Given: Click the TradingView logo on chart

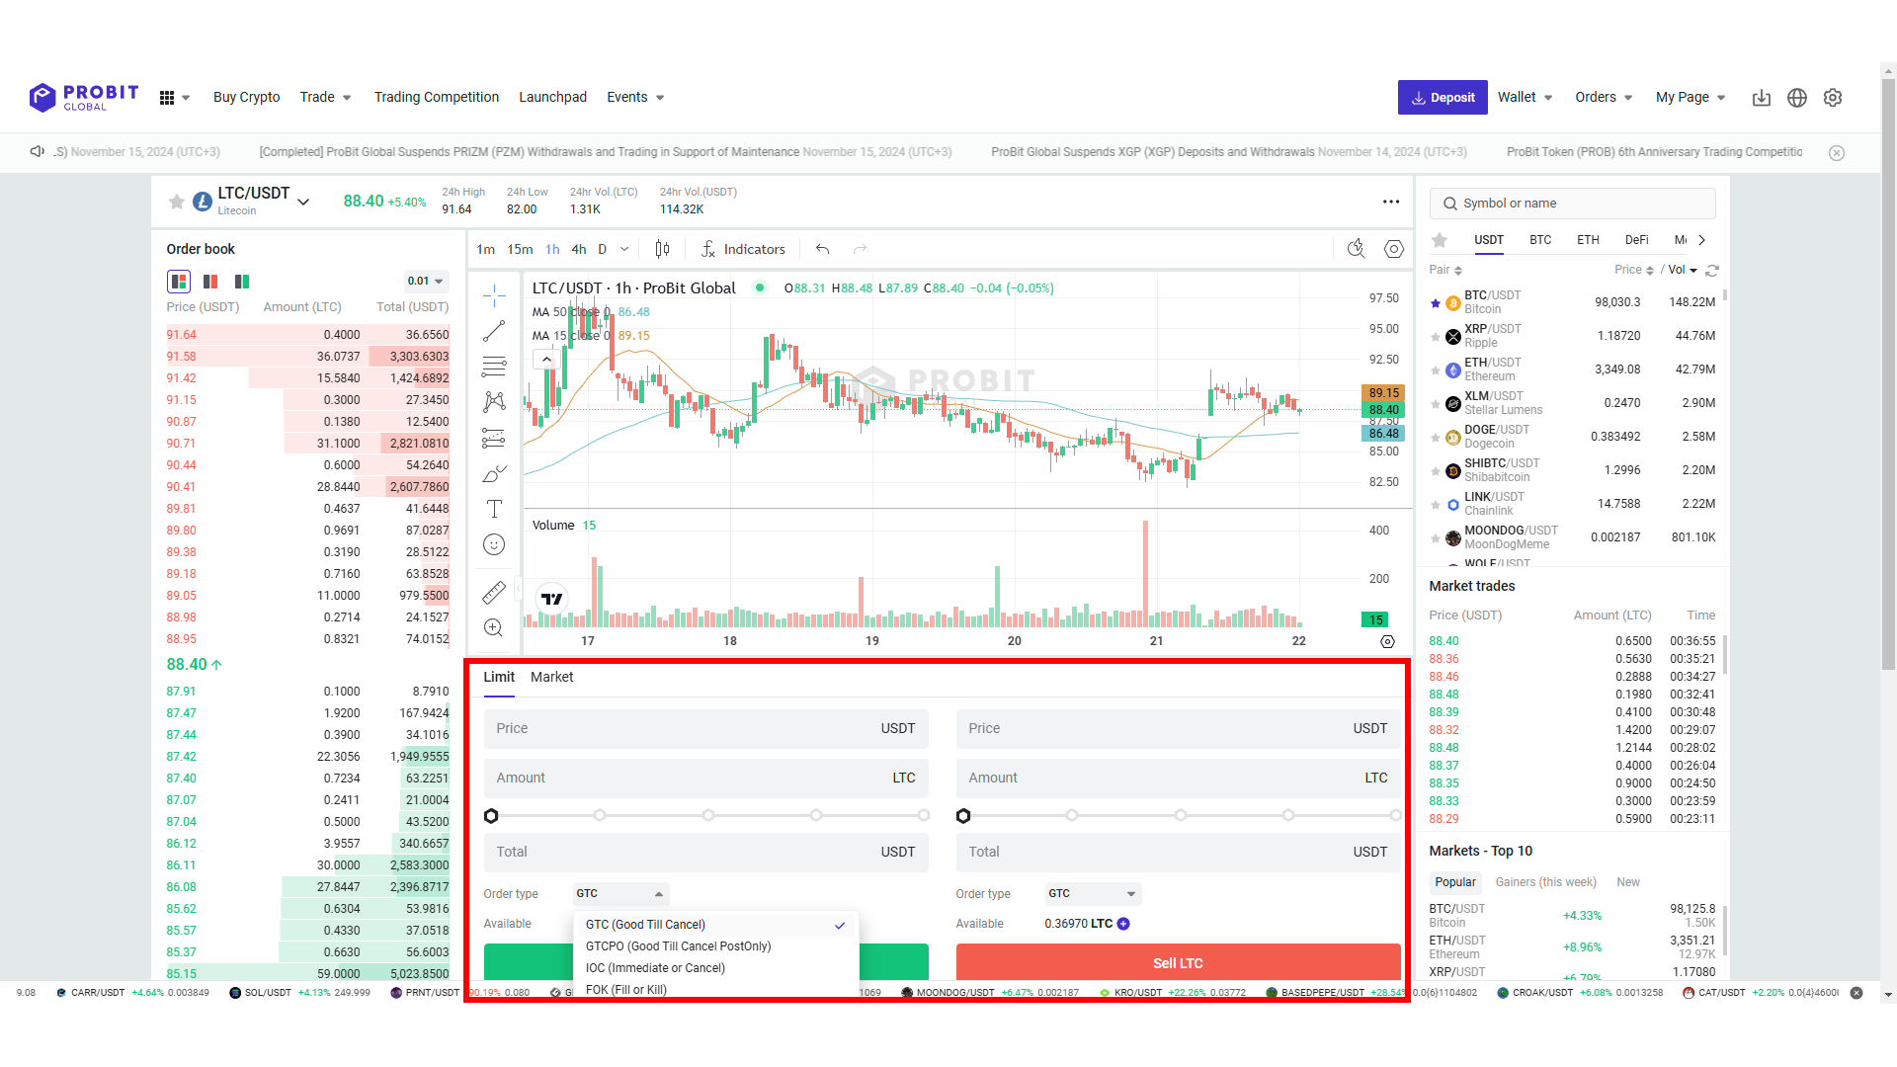Looking at the screenshot, I should pyautogui.click(x=551, y=598).
